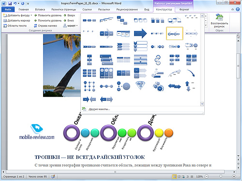This screenshot has width=242, height=181.
Task: Click the Undo arrow in title bar
Action: click(15, 3)
